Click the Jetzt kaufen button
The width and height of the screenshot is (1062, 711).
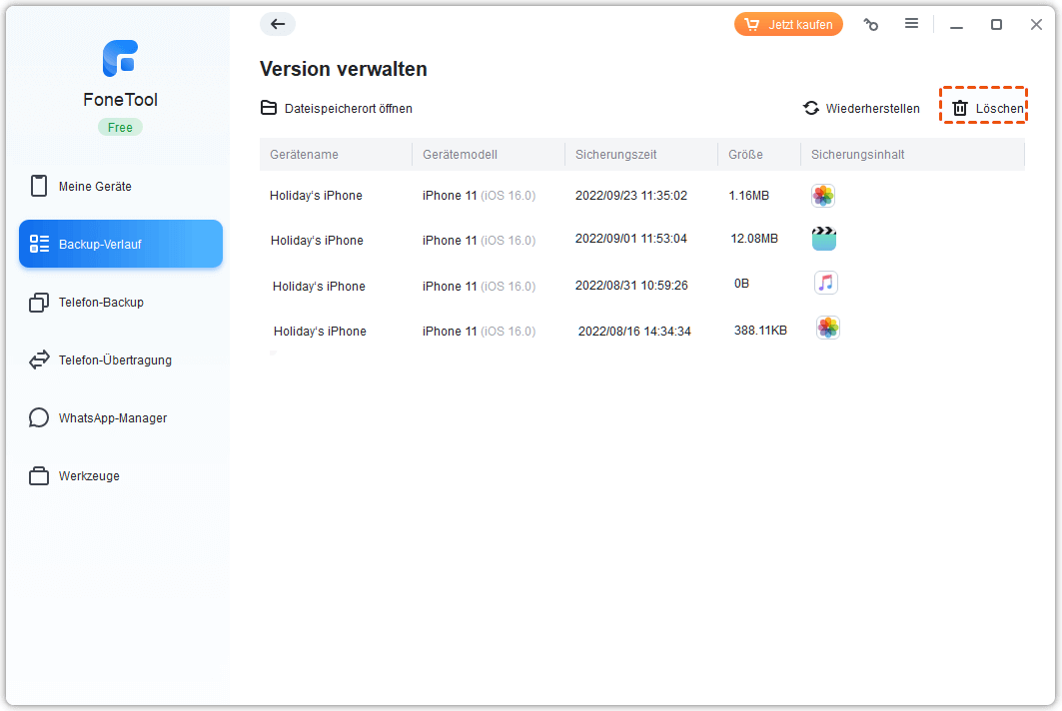788,25
